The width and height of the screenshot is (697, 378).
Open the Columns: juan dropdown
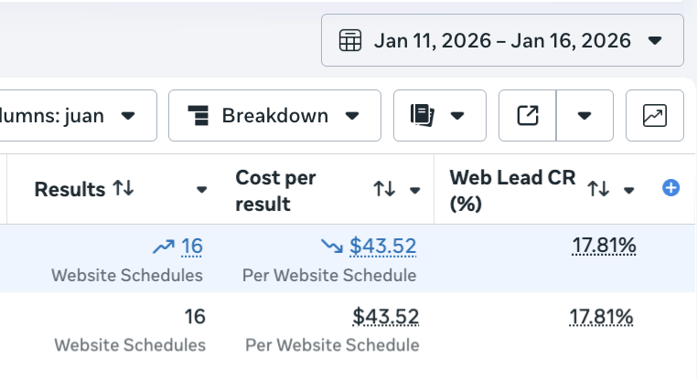(x=78, y=116)
